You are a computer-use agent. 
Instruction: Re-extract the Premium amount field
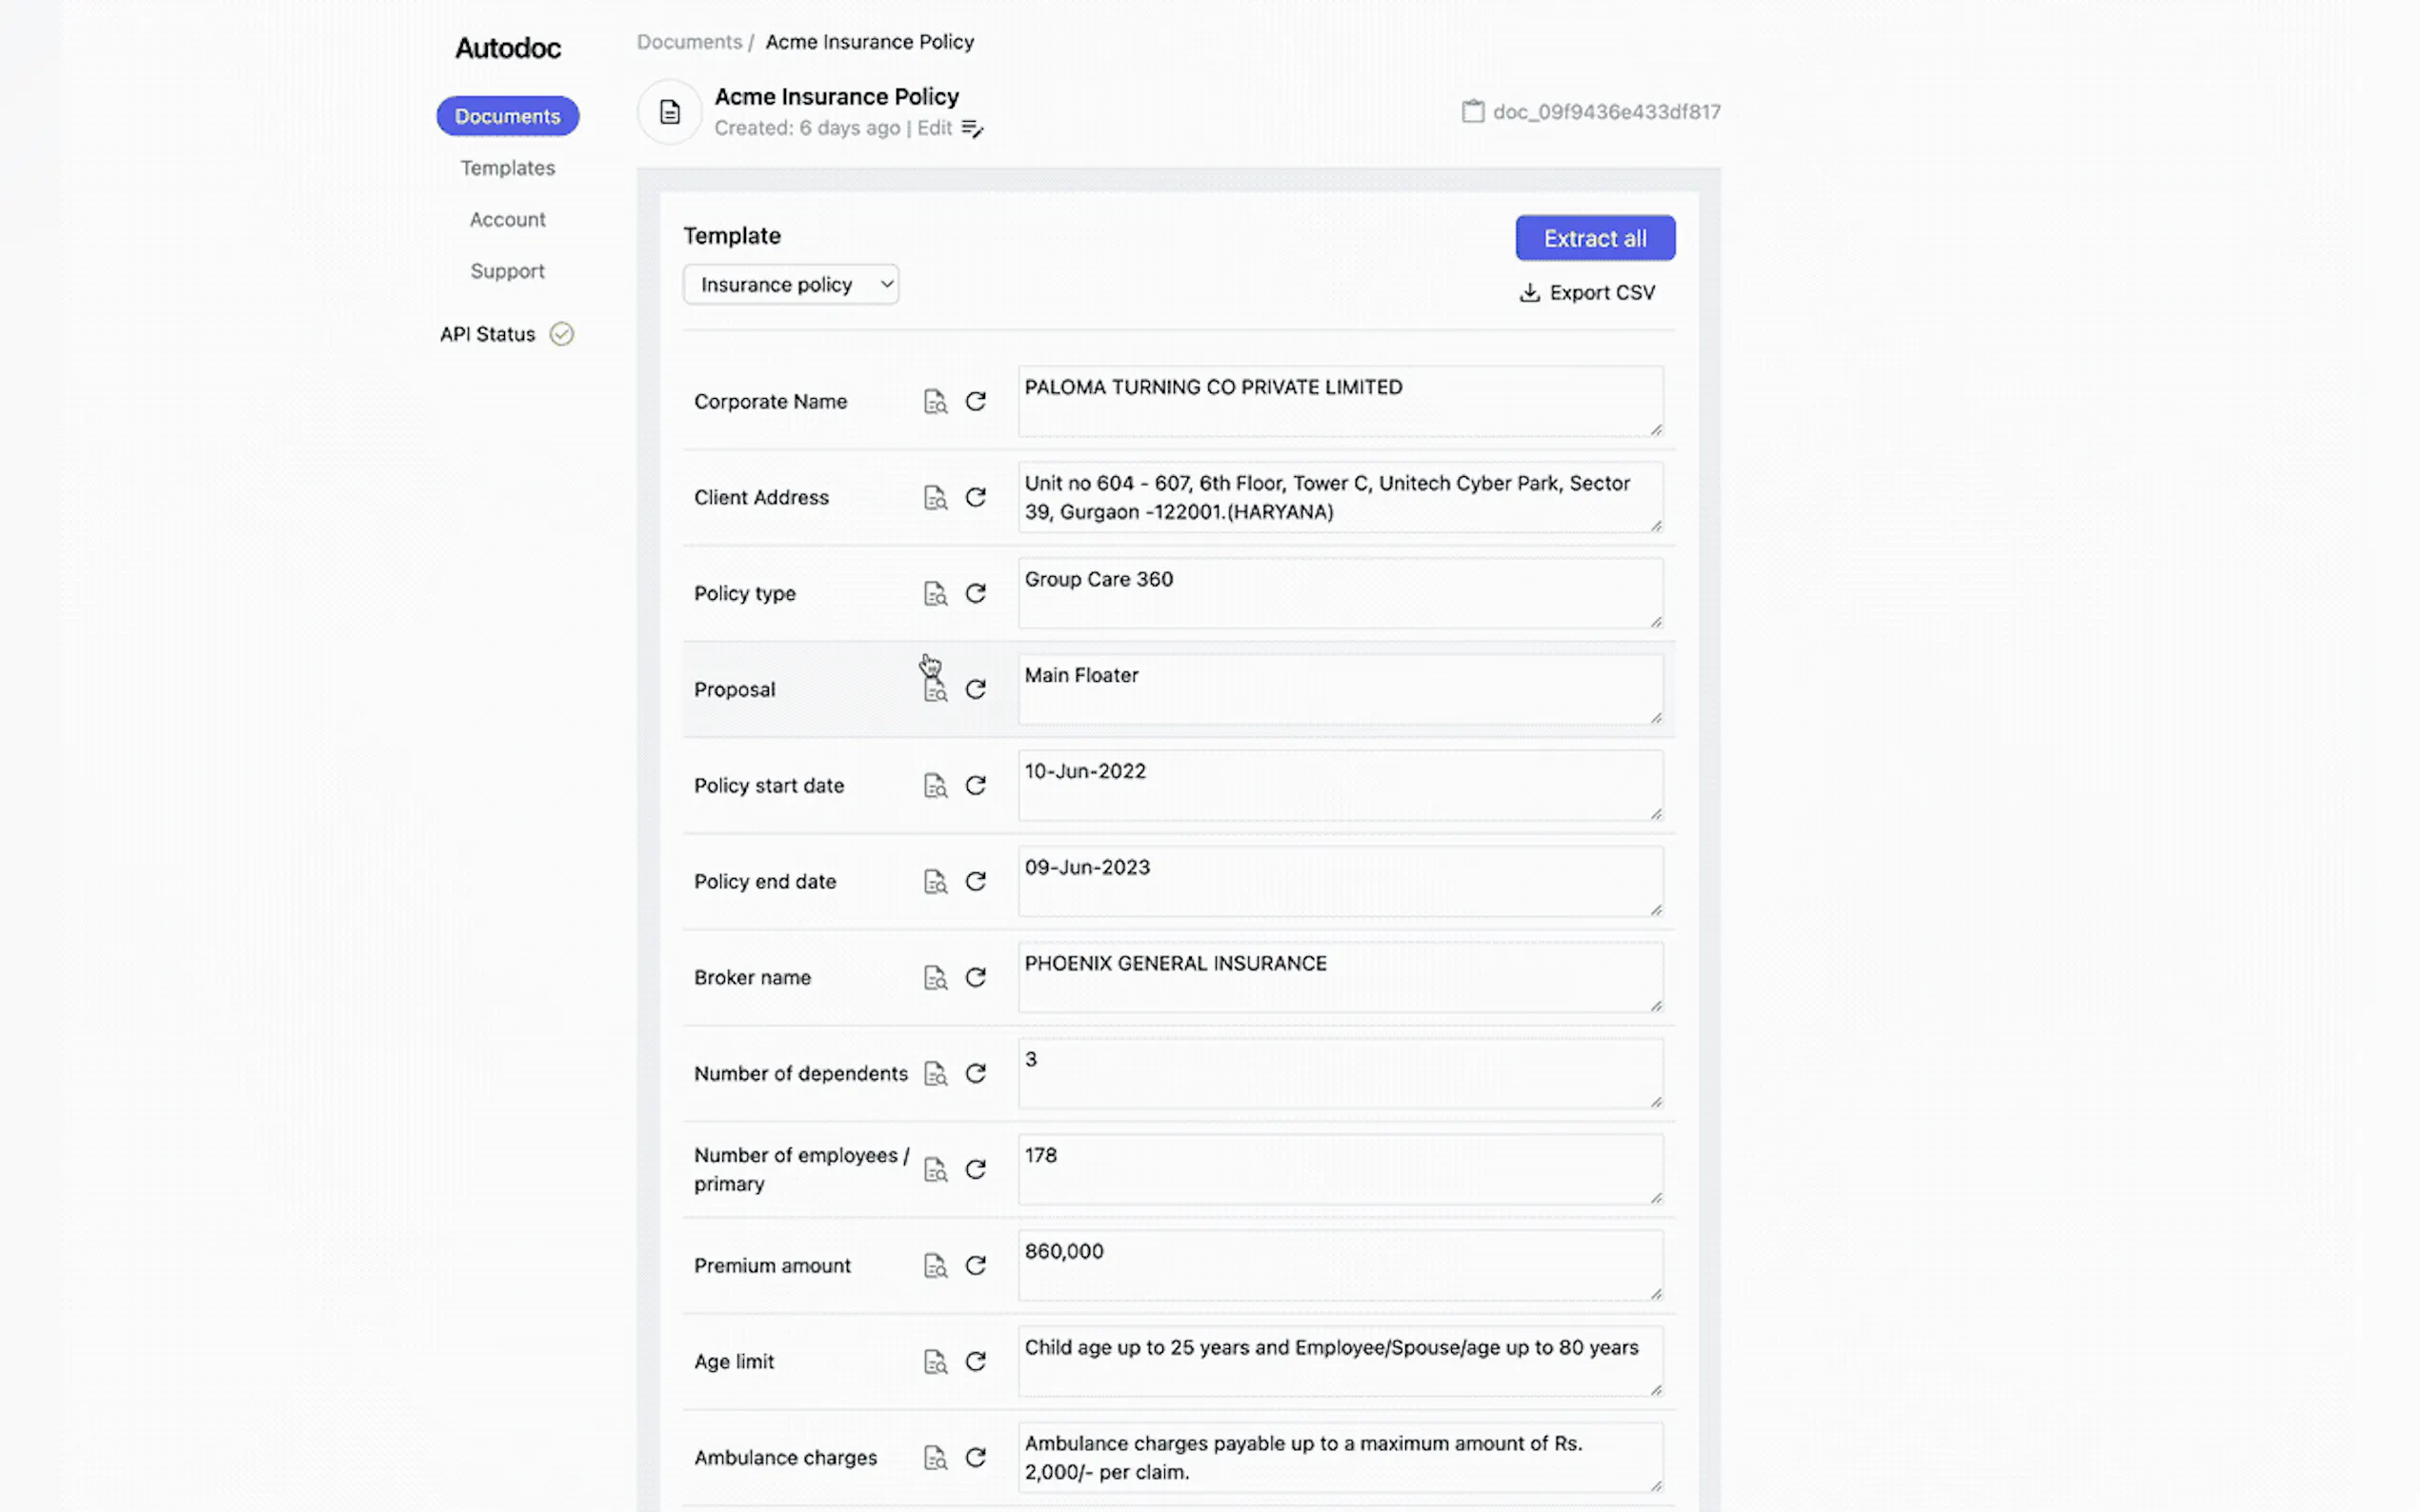976,1266
